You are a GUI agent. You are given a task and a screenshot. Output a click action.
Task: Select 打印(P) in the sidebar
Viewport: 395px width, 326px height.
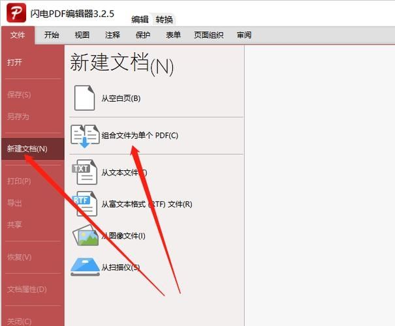[x=19, y=181]
